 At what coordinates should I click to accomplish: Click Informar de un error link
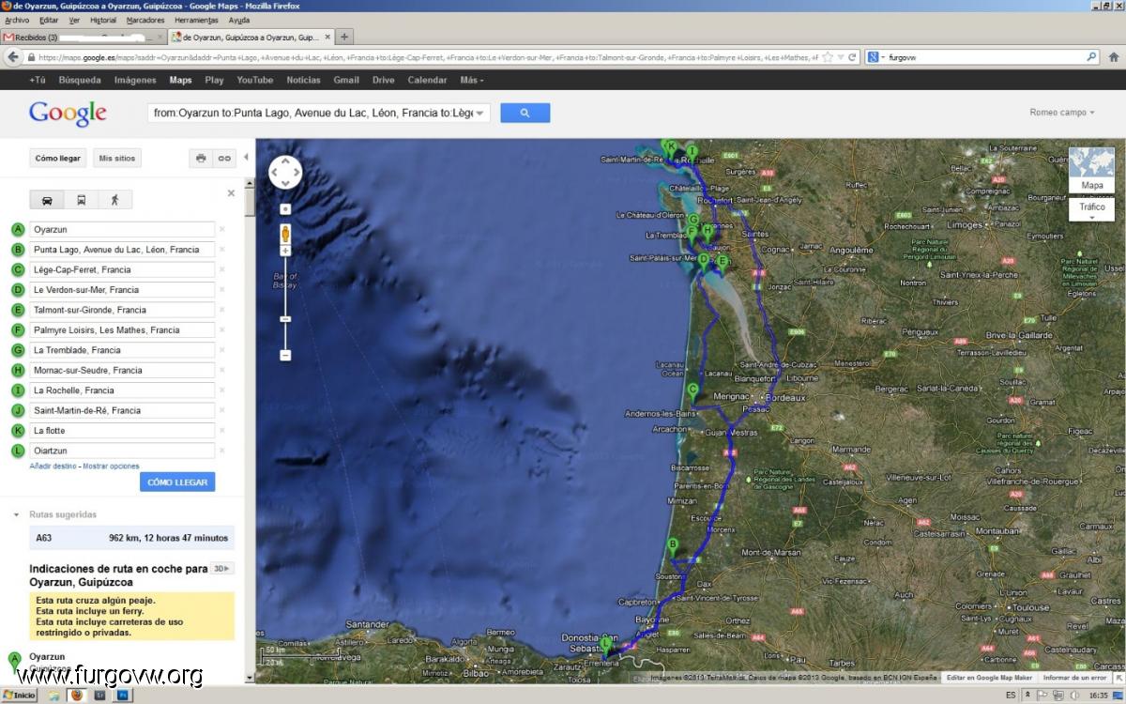[x=1075, y=677]
